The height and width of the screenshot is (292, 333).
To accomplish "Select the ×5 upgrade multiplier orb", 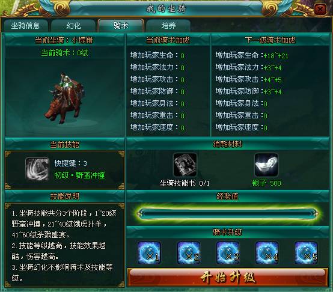I will 306,252.
